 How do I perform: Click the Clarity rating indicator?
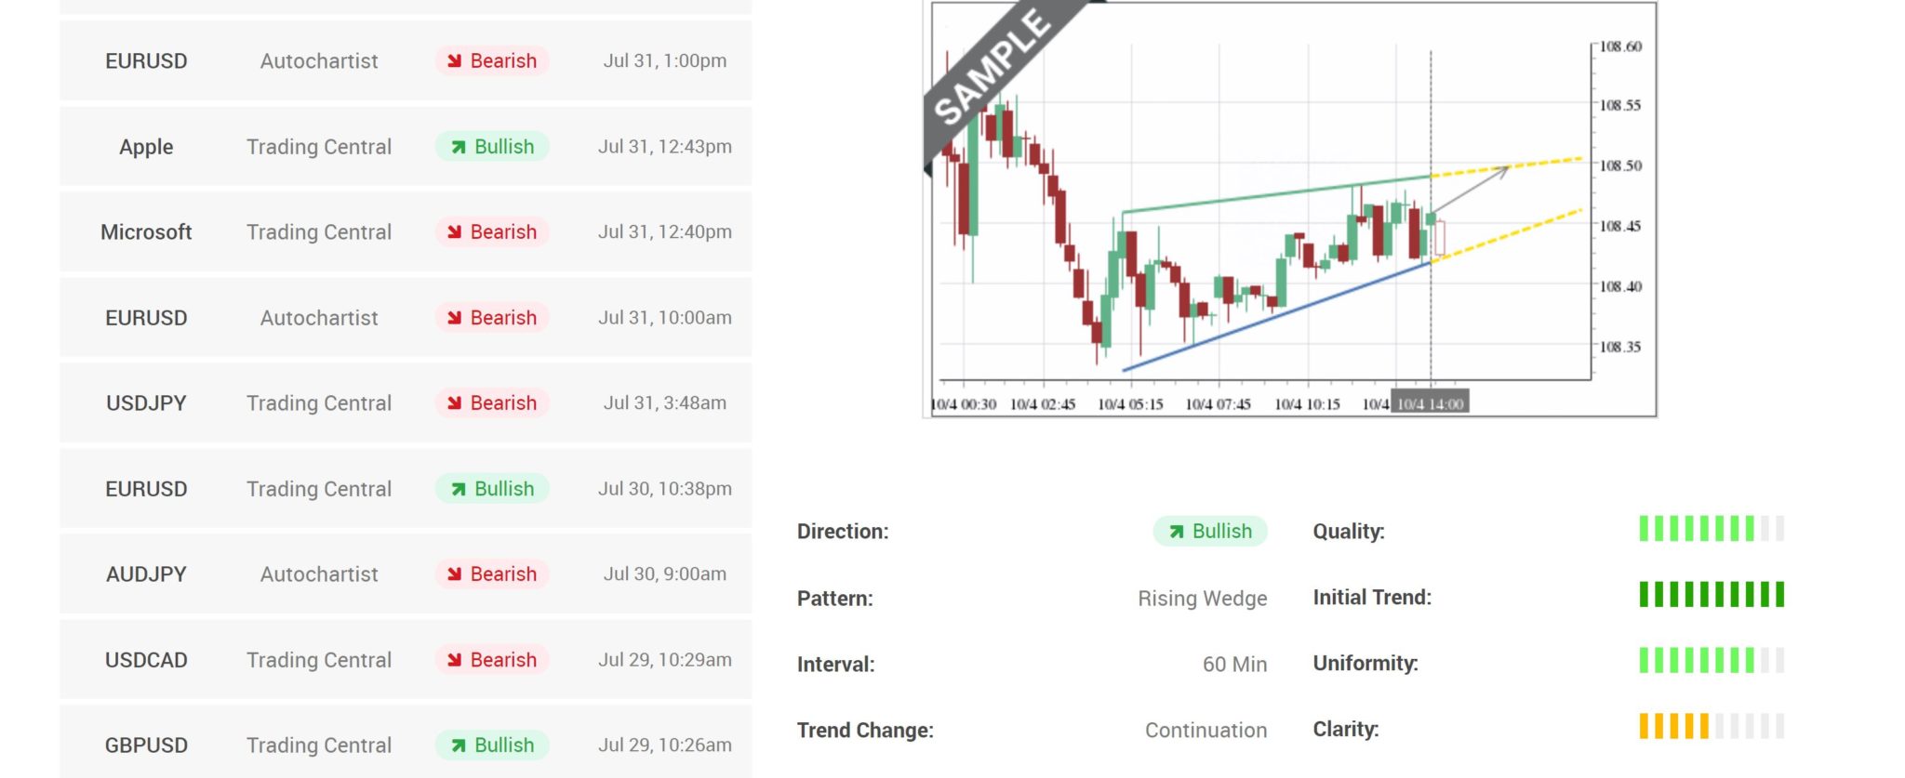click(1712, 727)
